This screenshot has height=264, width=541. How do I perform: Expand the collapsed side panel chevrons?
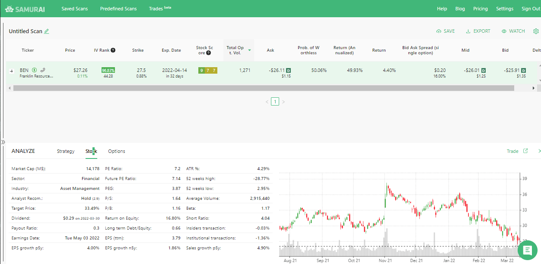pos(2,142)
